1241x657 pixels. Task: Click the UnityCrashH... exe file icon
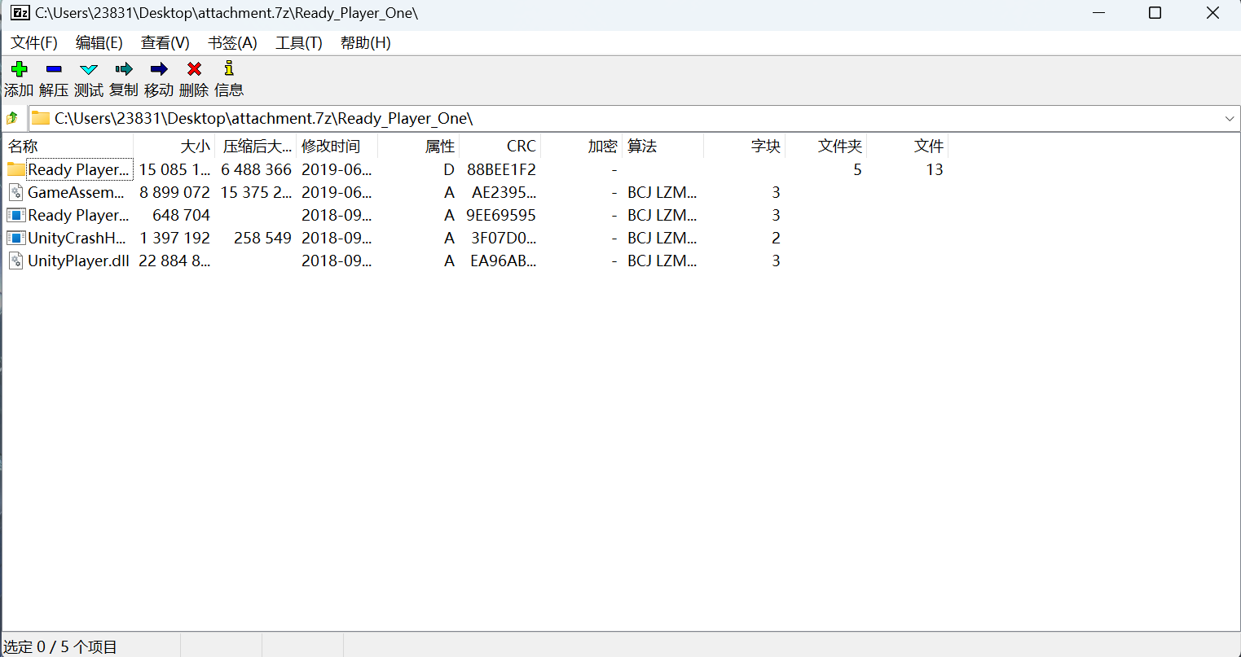coord(15,238)
